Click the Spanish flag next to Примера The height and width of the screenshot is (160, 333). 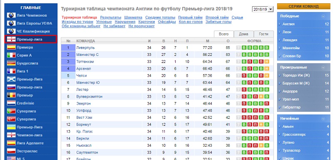(x=11, y=47)
